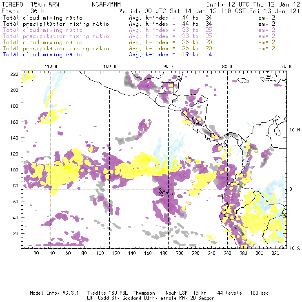Click the "320" tick on horizontal axis

pos(275,253)
